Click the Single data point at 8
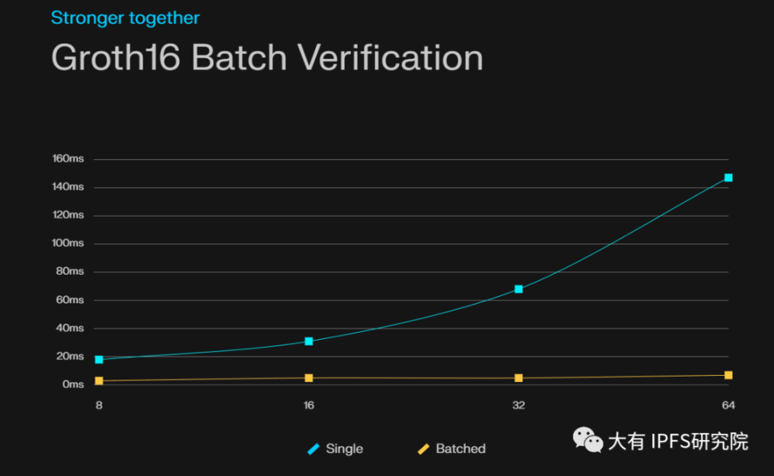Viewport: 774px width, 476px height. (x=99, y=360)
